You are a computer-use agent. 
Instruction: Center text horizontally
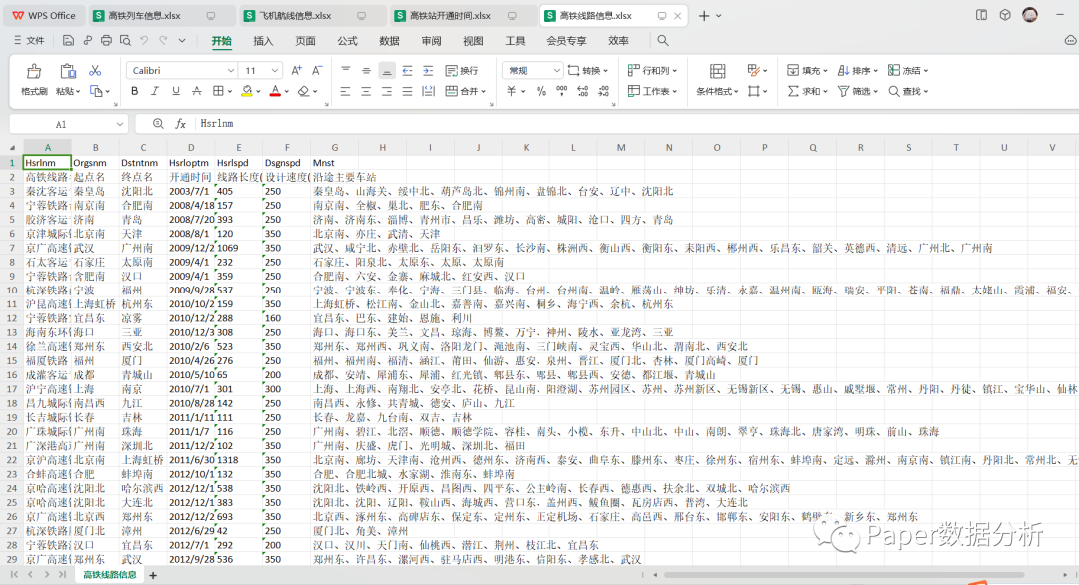tap(366, 91)
